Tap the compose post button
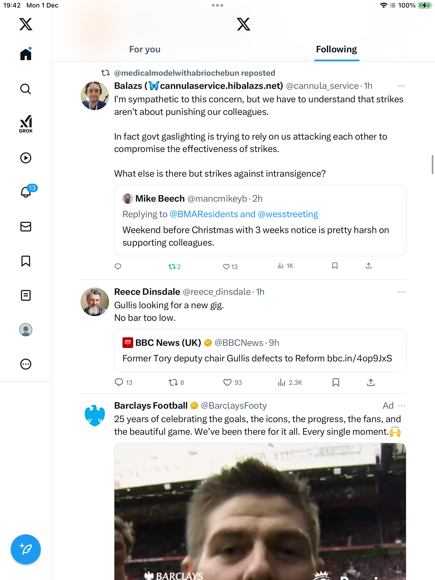Image resolution: width=435 pixels, height=580 pixels. point(26,549)
